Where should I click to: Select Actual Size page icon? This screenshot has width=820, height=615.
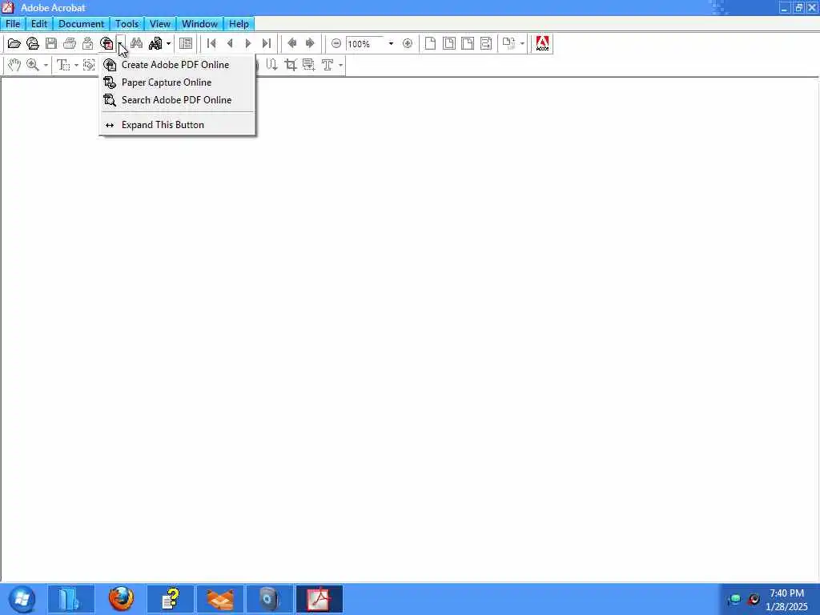click(x=430, y=44)
